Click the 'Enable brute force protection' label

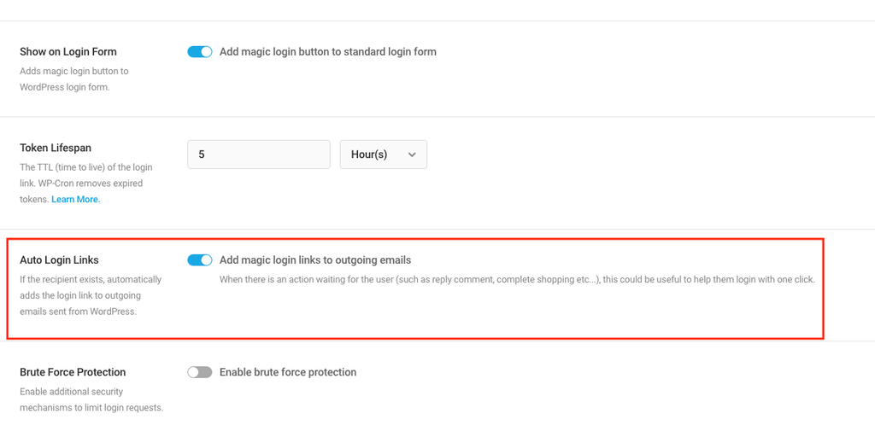coord(288,372)
